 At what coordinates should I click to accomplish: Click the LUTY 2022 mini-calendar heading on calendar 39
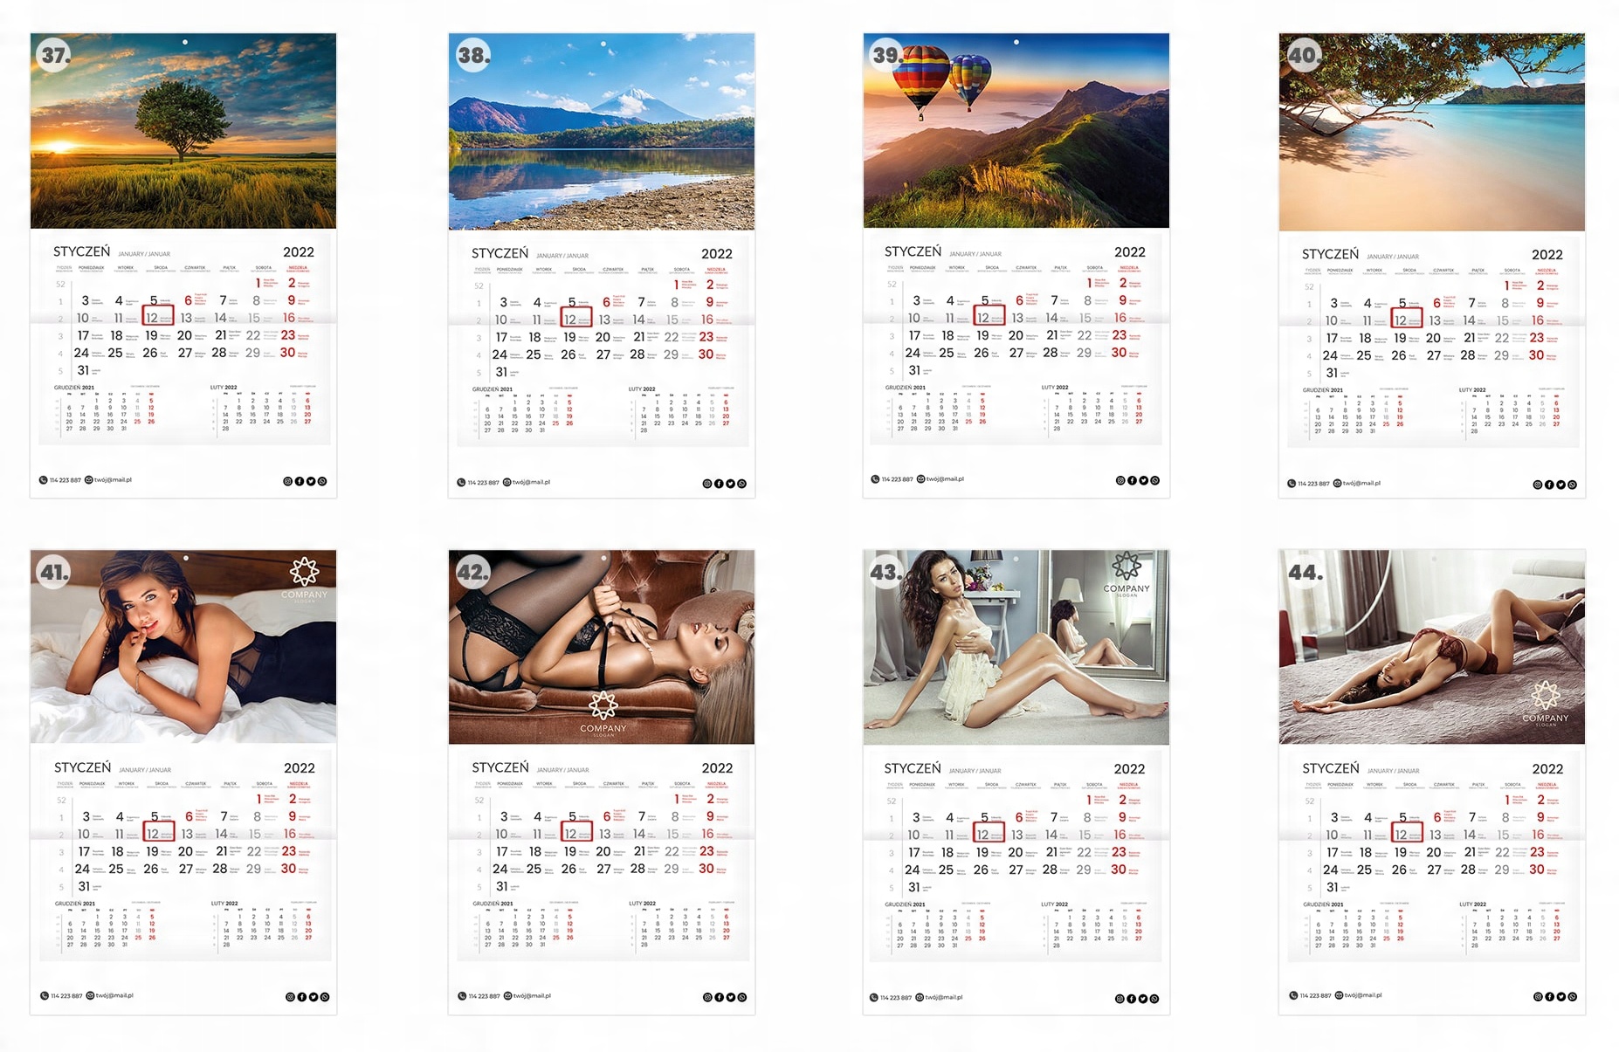1055,388
